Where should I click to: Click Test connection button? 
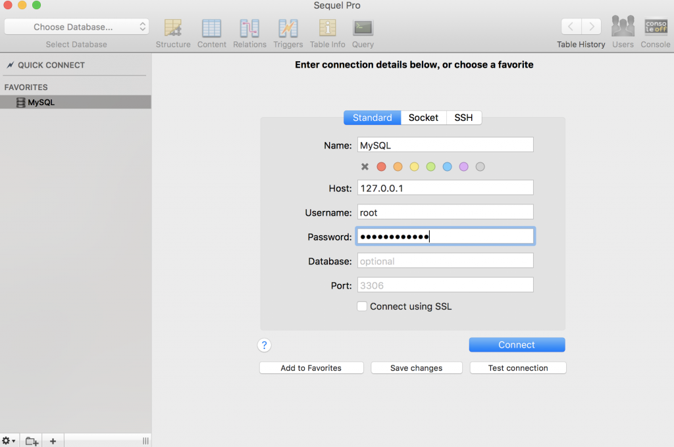point(518,368)
